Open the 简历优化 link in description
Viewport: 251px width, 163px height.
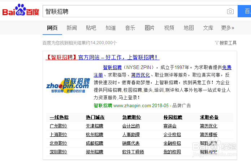click(140, 75)
